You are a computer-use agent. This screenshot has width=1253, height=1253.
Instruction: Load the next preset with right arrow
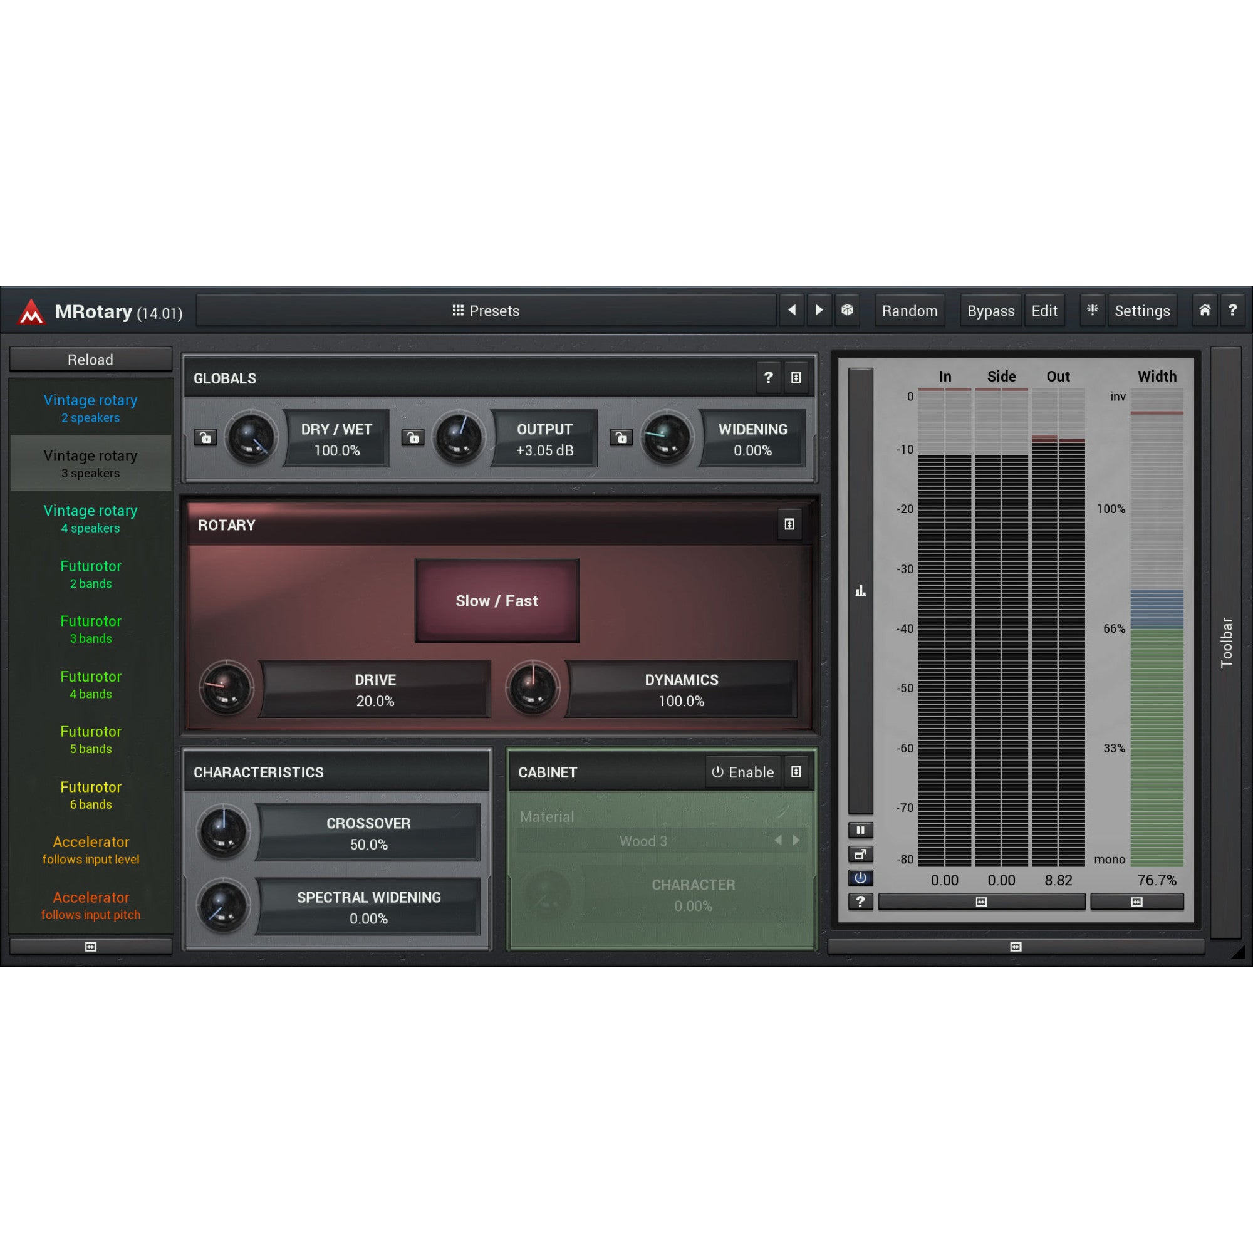point(819,311)
